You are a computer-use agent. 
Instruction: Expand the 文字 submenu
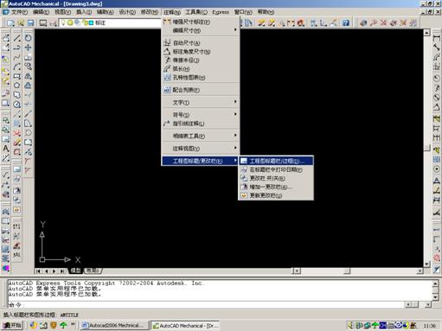[x=201, y=102]
